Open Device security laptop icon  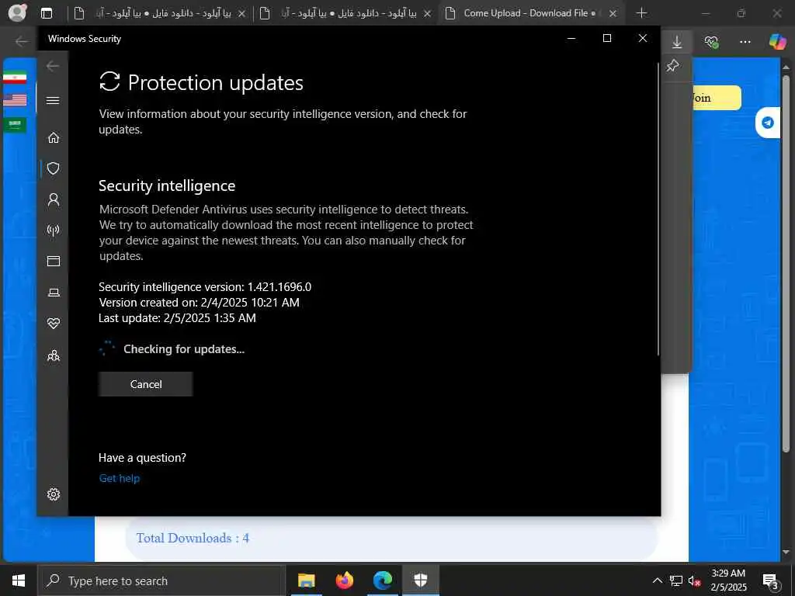pyautogui.click(x=54, y=293)
